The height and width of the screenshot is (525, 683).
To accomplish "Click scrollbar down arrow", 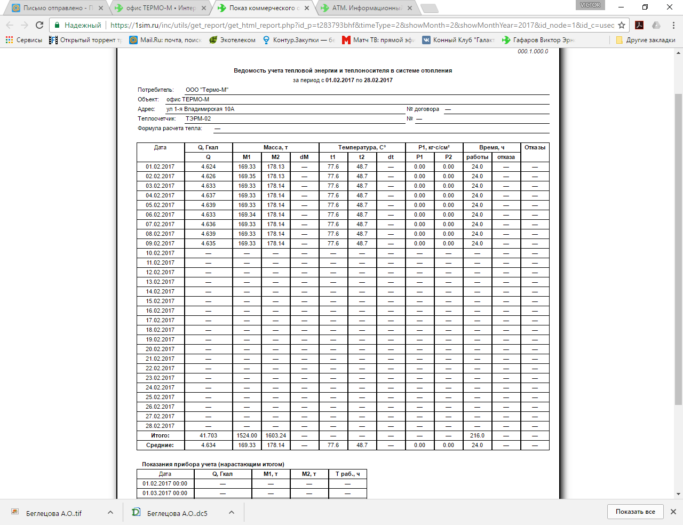I will [x=678, y=494].
